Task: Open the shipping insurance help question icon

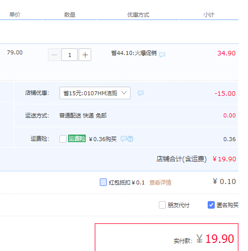Action: click(x=131, y=139)
